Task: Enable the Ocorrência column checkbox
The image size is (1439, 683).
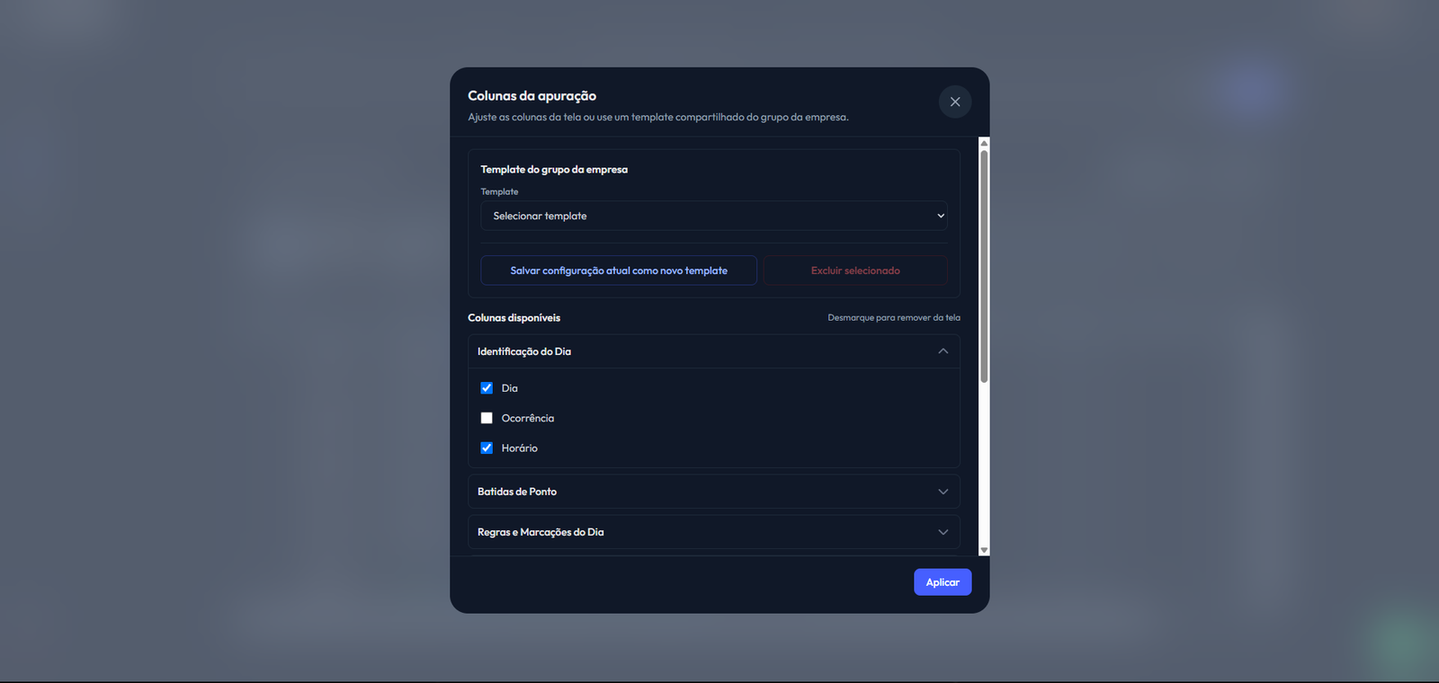Action: (x=487, y=418)
